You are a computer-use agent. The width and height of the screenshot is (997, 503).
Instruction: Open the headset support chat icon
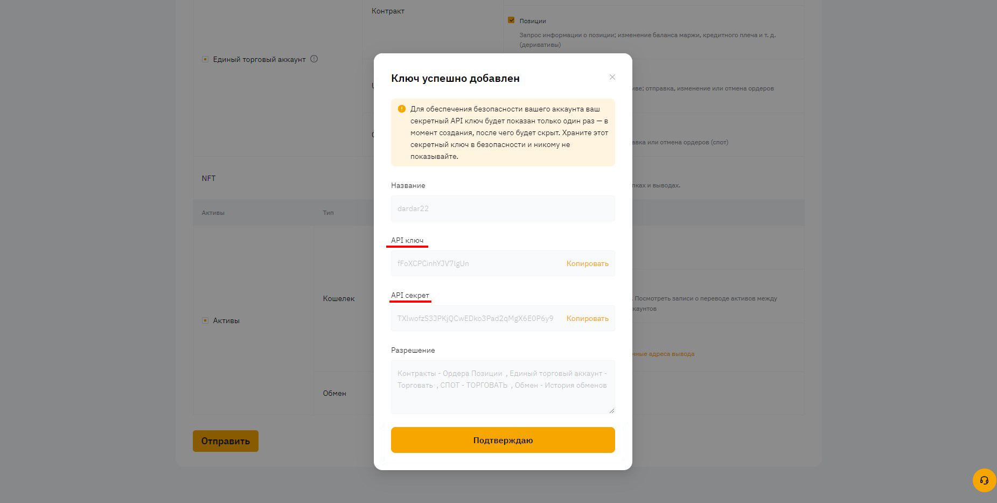coord(984,480)
